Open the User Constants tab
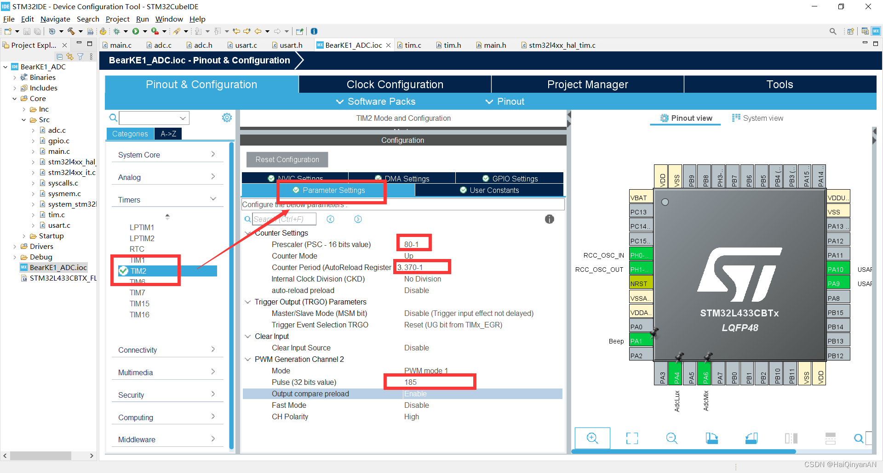Image resolution: width=883 pixels, height=473 pixels. click(x=489, y=190)
